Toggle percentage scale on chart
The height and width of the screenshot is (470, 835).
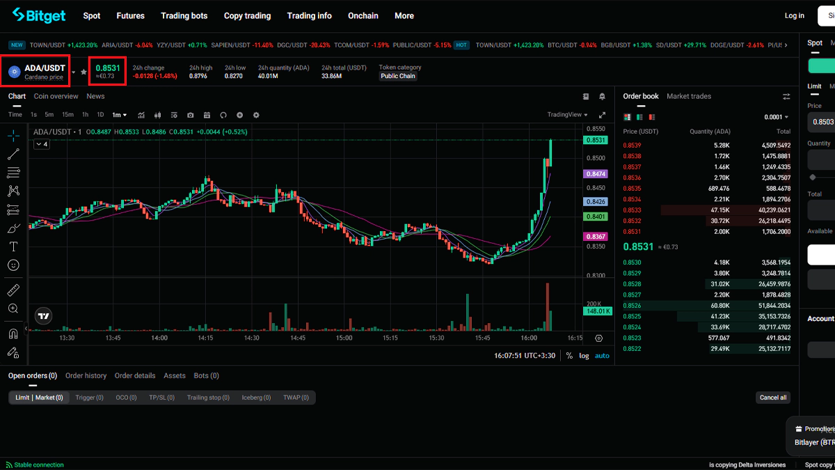tap(569, 356)
